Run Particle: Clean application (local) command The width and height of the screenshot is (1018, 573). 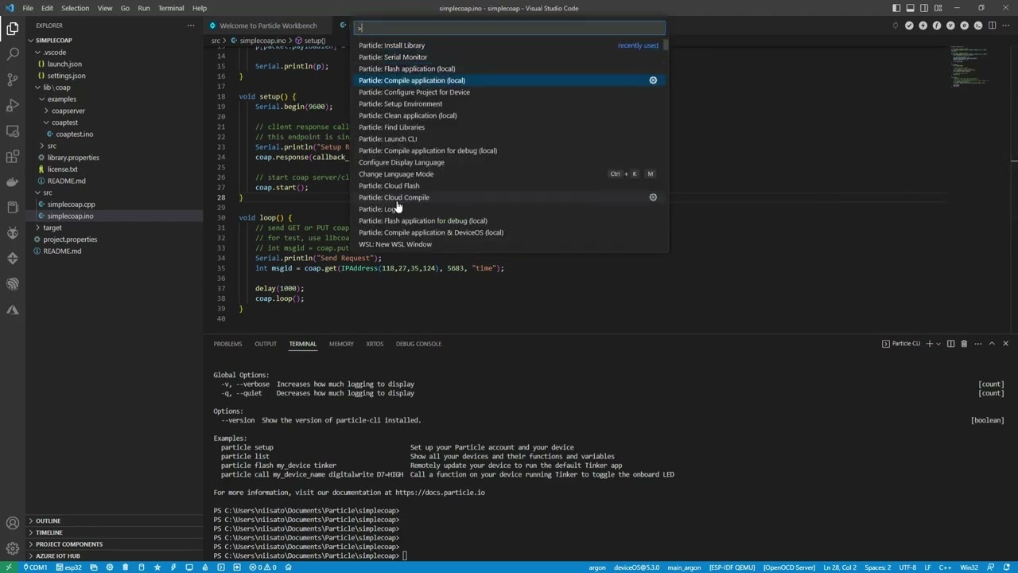click(509, 115)
